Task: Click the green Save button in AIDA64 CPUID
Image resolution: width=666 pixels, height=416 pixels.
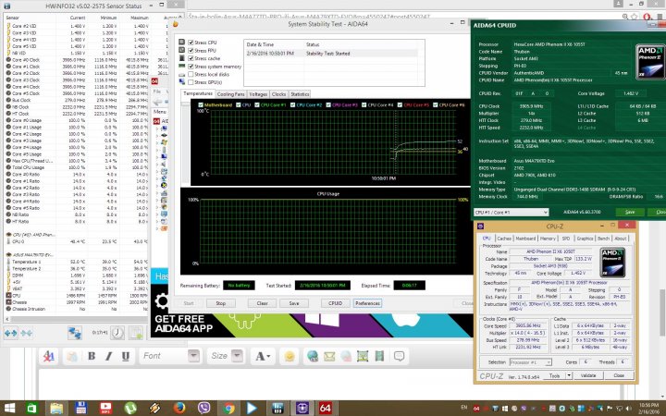Action: (630, 213)
